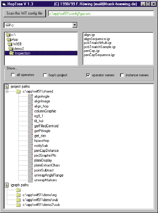Click the folder icon beside c:\app\wit51\shared
This screenshot has width=158, height=213.
tap(18, 91)
